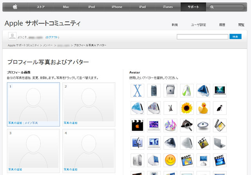The image size is (251, 175).
Task: Select the small dog avatar
Action: (170, 108)
